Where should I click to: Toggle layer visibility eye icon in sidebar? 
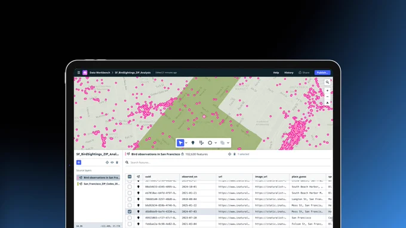[x=112, y=163]
